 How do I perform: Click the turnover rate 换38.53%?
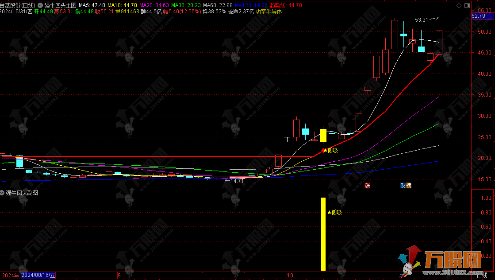tap(215, 12)
